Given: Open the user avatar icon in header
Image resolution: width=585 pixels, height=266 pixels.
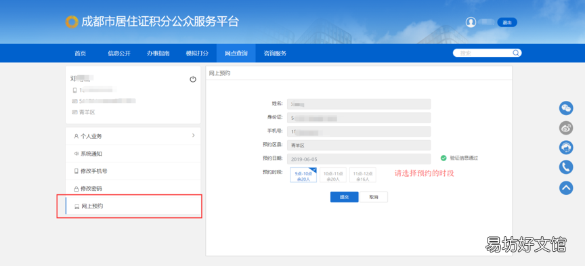Looking at the screenshot, I should pyautogui.click(x=471, y=22).
